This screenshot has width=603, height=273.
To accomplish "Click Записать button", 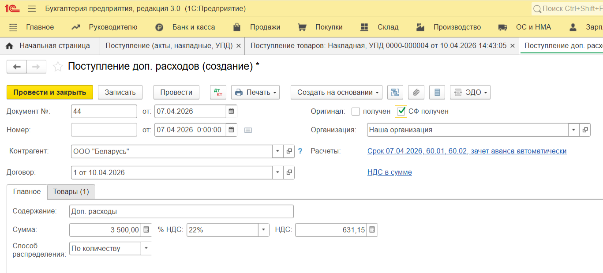I will [x=120, y=92].
